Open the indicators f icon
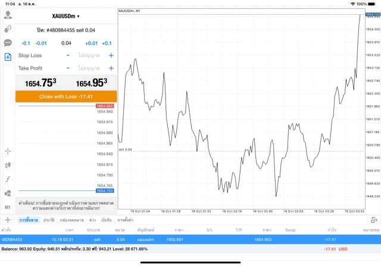381x266 pixels. click(x=8, y=179)
